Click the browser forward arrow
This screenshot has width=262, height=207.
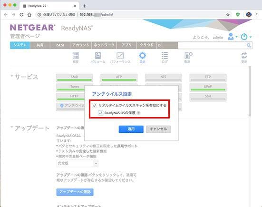click(x=13, y=15)
